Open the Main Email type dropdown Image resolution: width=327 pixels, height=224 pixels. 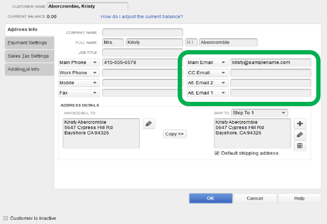click(208, 62)
